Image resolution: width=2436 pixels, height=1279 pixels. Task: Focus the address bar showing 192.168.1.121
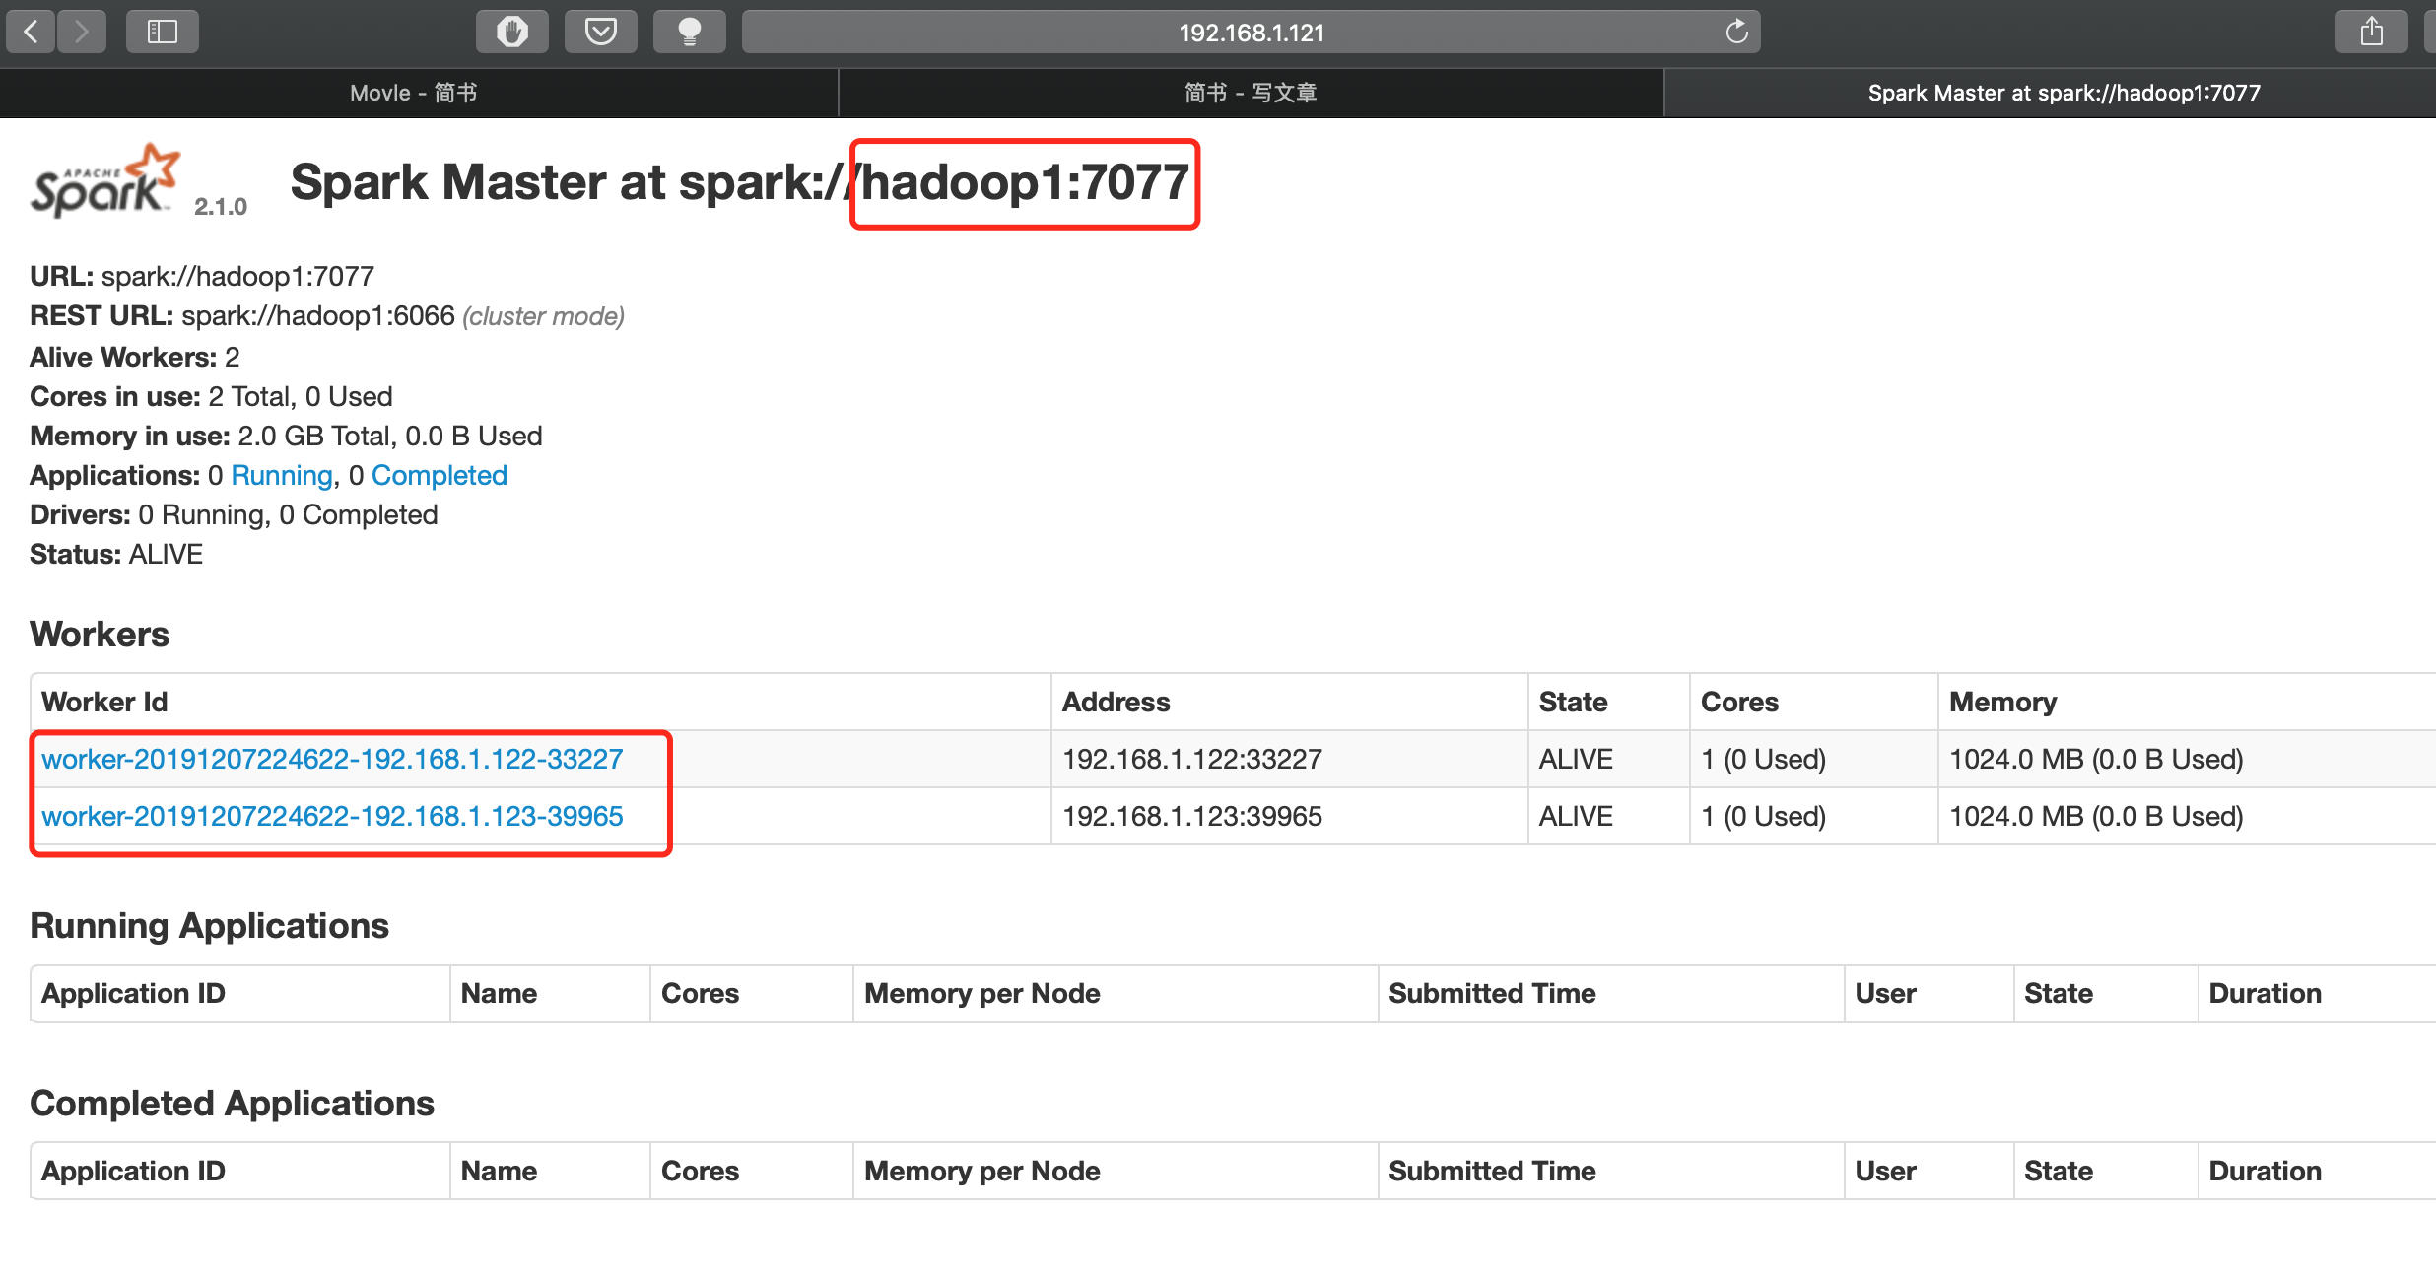1251,32
